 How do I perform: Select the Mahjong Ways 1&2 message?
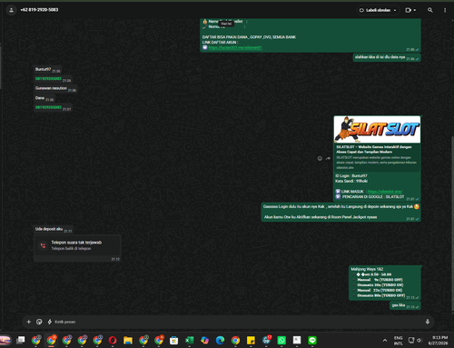385,283
